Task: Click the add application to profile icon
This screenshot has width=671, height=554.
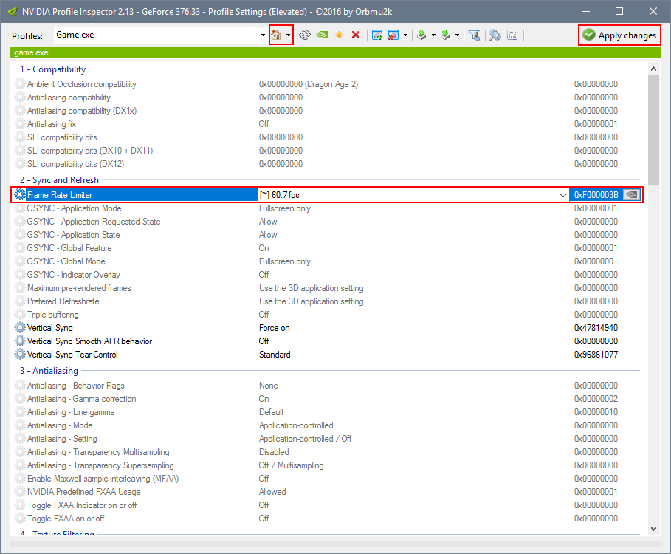Action: [x=377, y=35]
